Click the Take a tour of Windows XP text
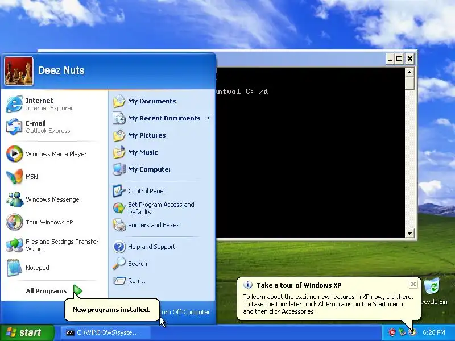 (x=299, y=285)
